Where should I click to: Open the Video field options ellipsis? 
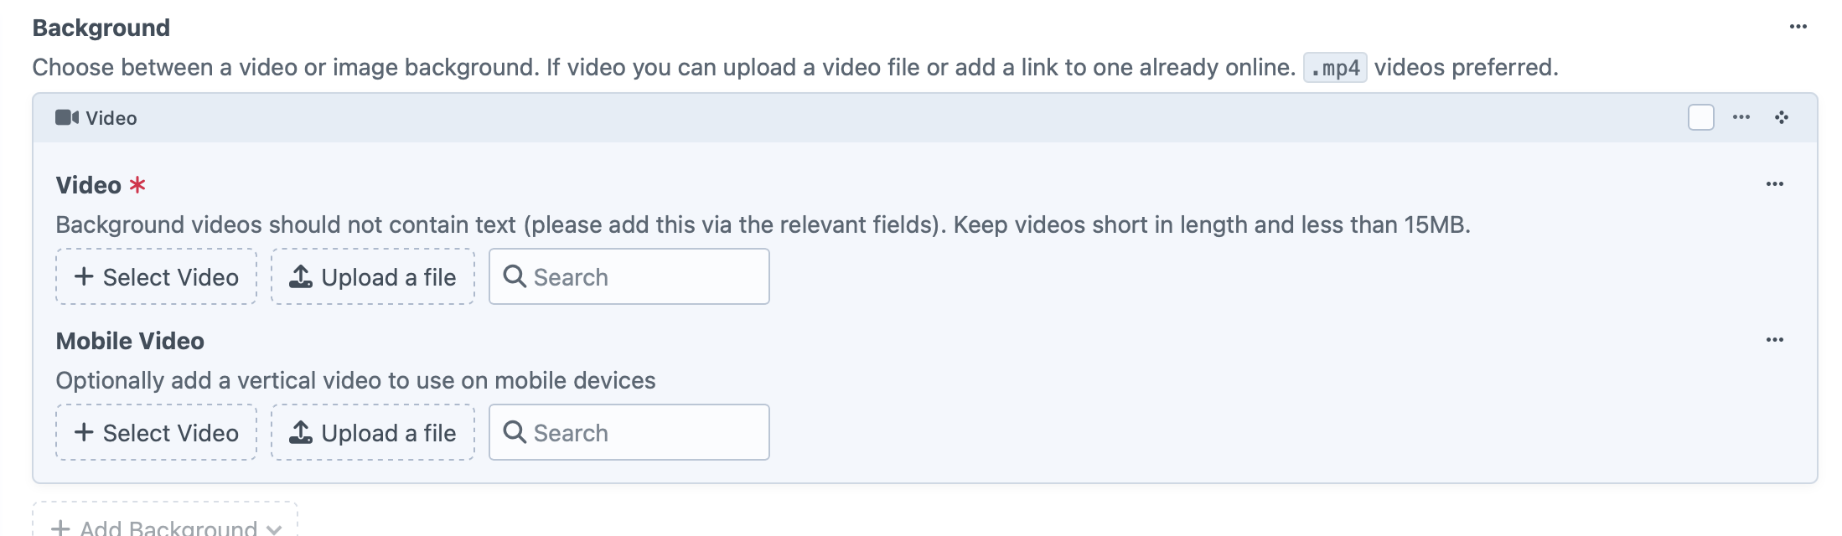(1774, 184)
